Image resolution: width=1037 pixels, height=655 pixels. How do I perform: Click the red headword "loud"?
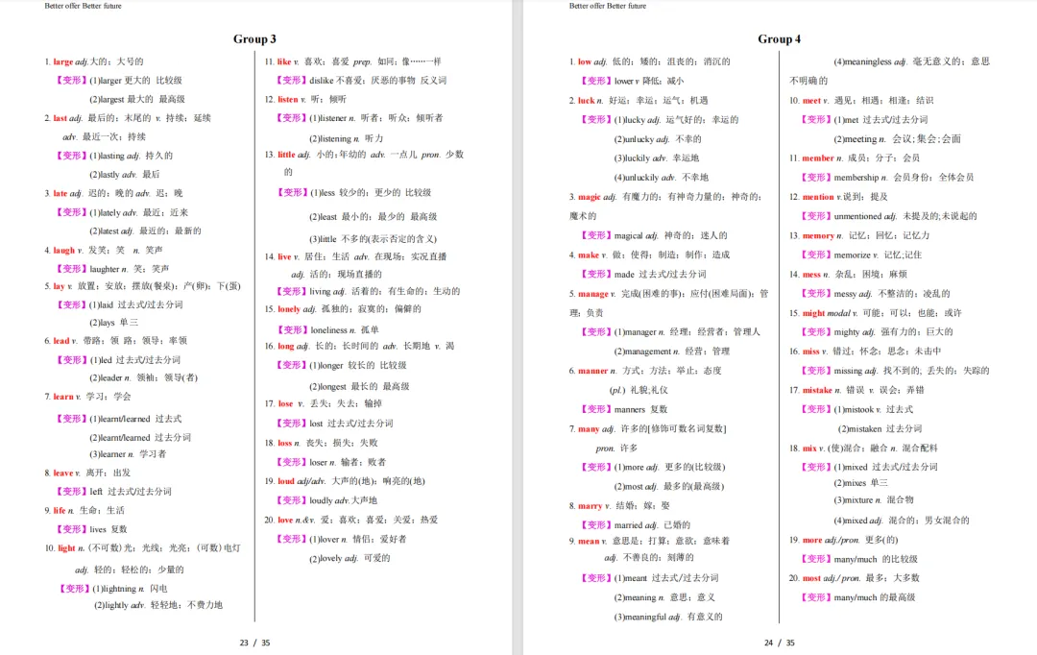tap(286, 481)
